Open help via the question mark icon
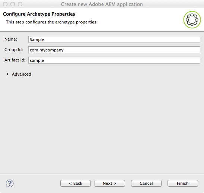 [x=10, y=183]
